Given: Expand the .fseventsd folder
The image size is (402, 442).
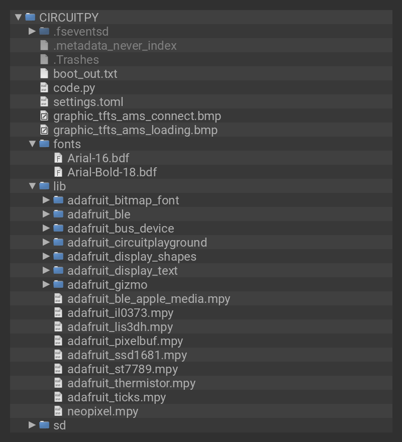Looking at the screenshot, I should pyautogui.click(x=32, y=31).
